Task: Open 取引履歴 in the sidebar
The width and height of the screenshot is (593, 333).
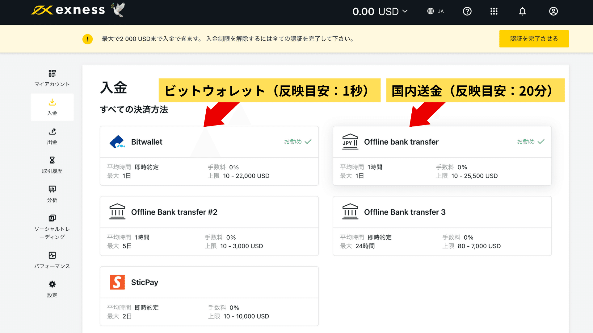Action: pos(52,165)
